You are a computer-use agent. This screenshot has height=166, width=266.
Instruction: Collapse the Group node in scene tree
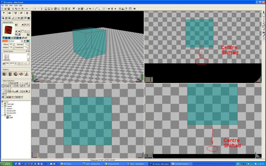(2, 115)
